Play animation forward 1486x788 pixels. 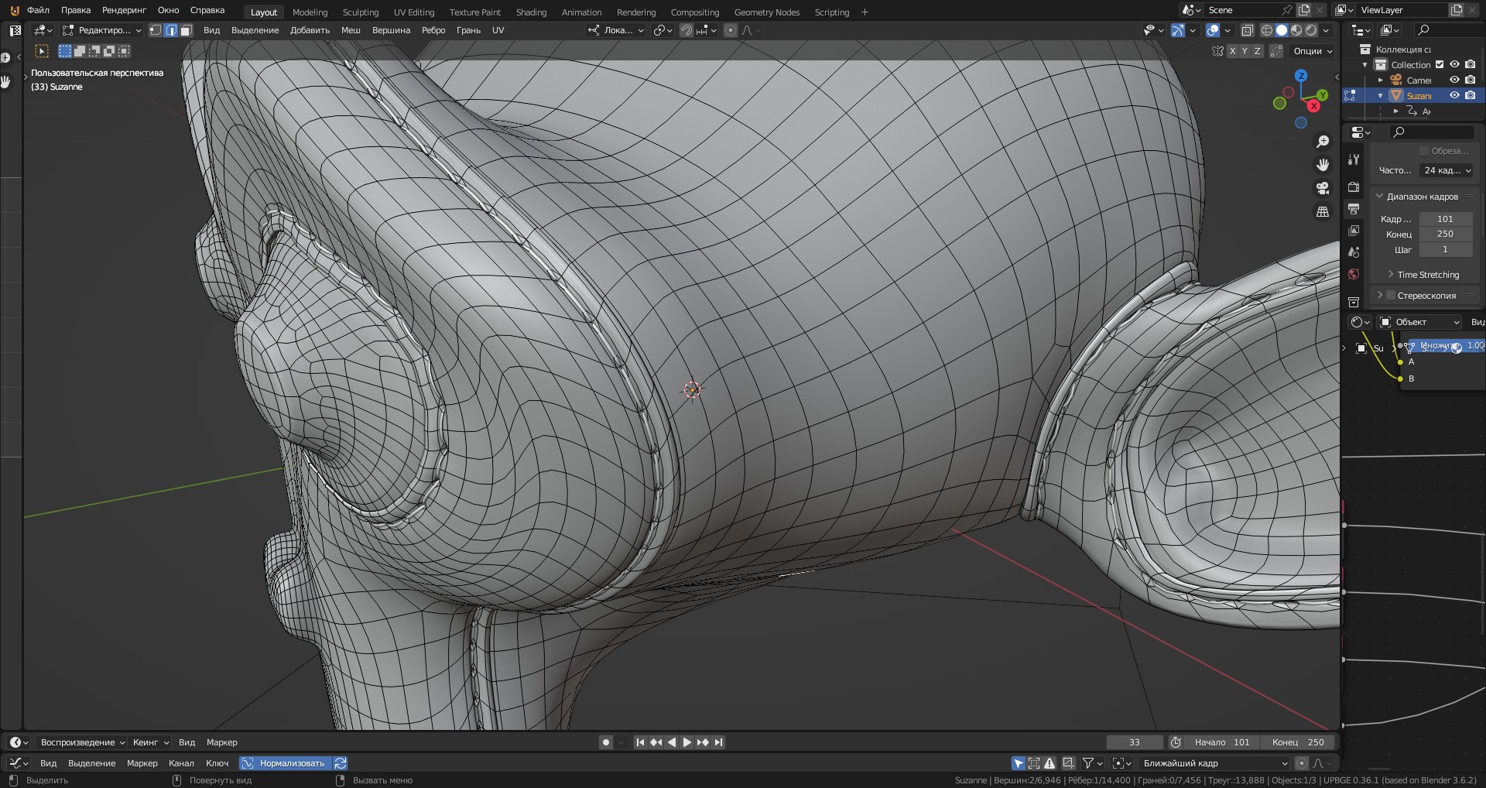687,742
